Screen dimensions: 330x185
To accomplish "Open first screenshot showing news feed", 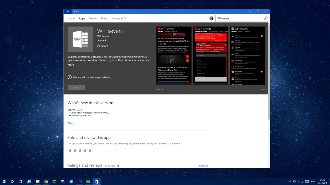I will point(174,56).
